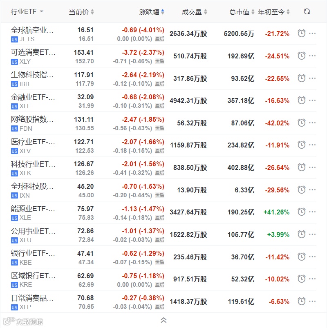Sort by 当前价 column
327x328 pixels.
[81, 12]
